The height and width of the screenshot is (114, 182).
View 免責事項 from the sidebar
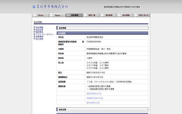40,36
